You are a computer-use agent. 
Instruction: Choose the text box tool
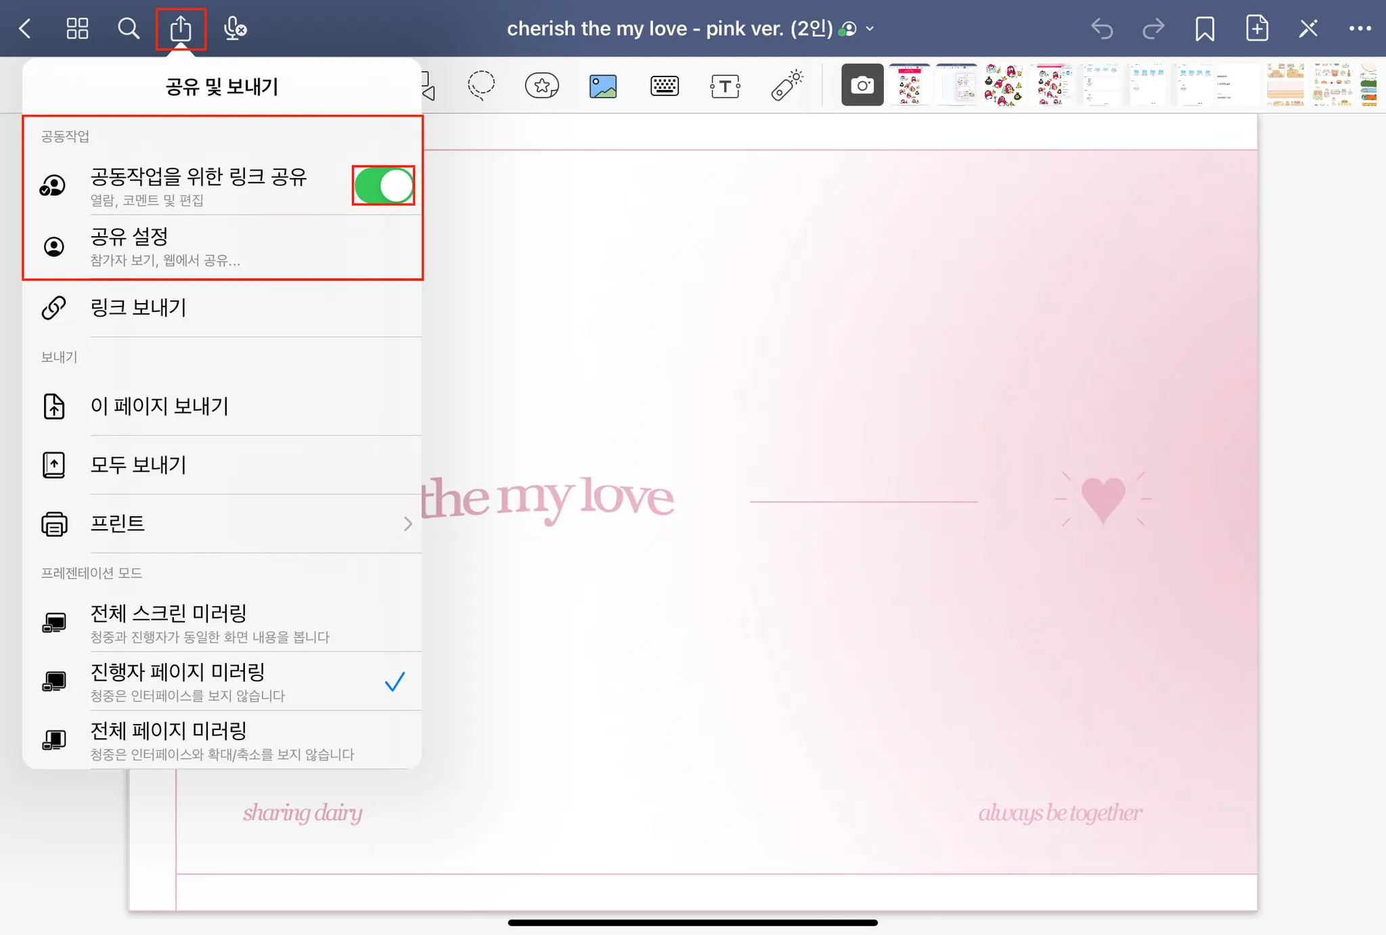(725, 87)
